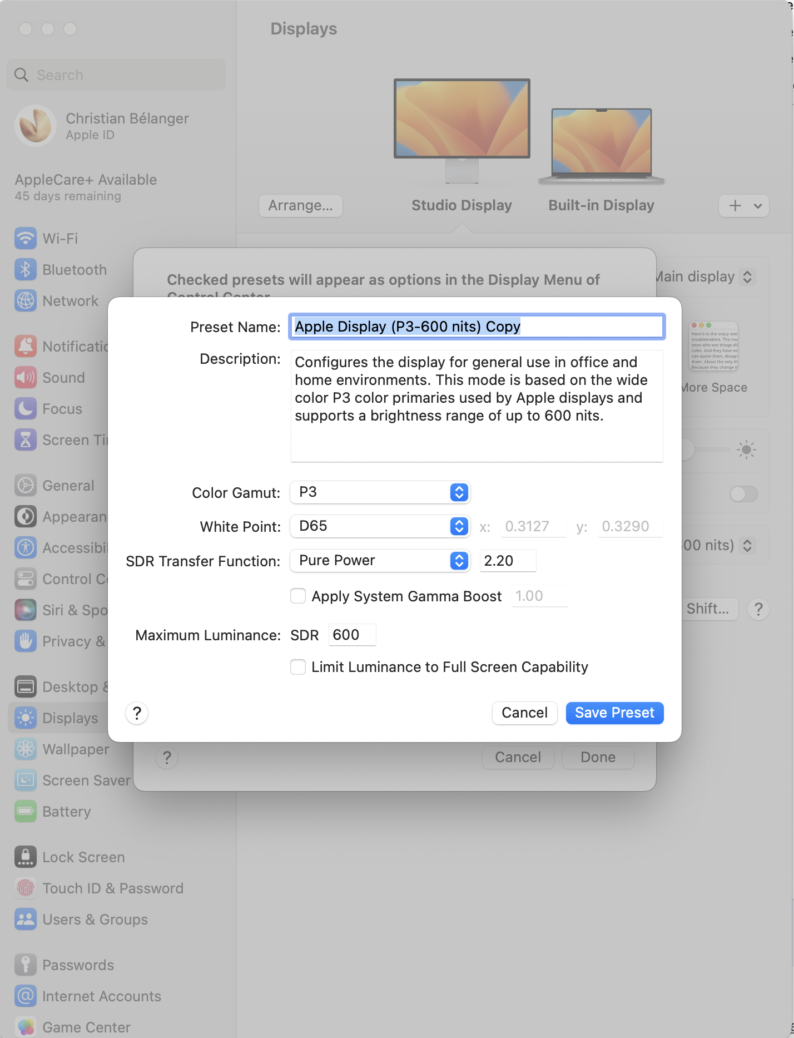Click Cancel in the preset editor dialog
This screenshot has height=1038, width=794.
[x=524, y=713]
